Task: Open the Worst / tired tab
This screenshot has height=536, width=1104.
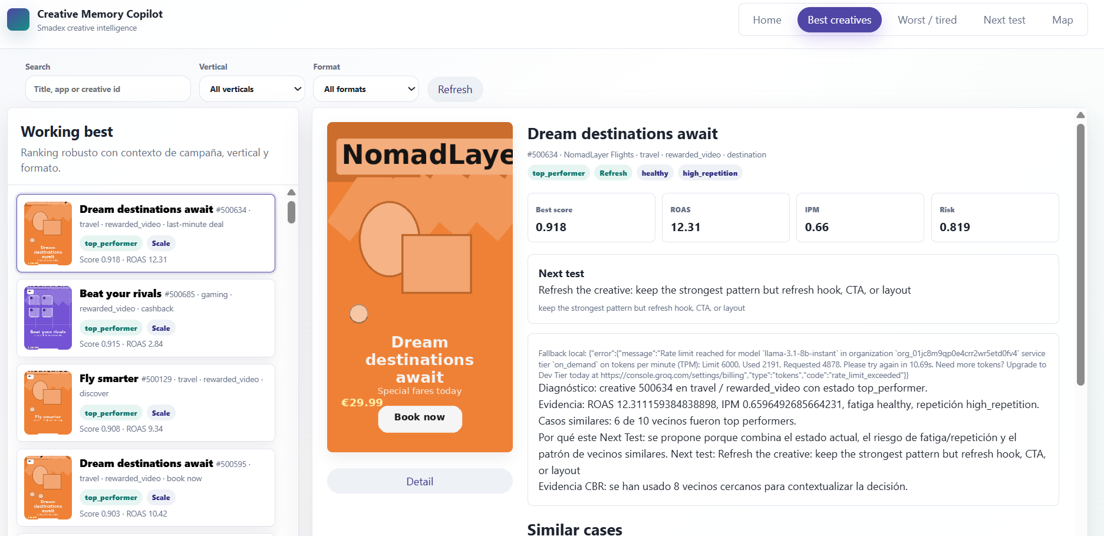Action: pos(927,20)
